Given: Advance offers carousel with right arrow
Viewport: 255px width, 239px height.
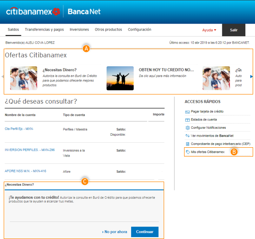Looking at the screenshot, I should [251, 76].
